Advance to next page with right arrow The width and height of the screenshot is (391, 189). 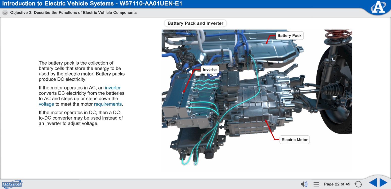(383, 183)
